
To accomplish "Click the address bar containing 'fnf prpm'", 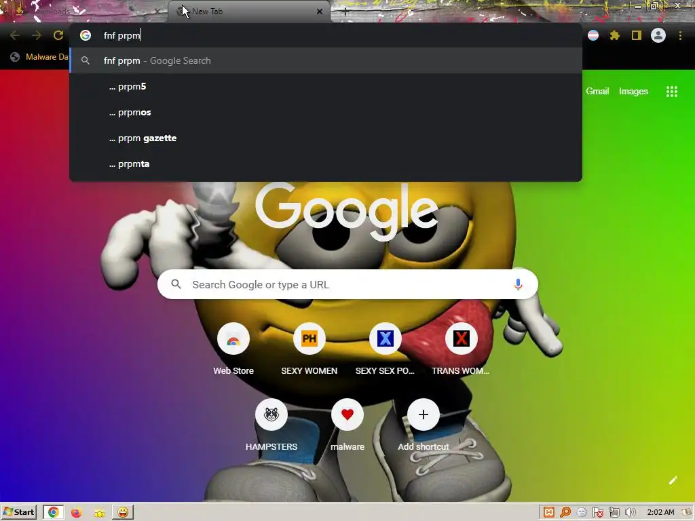I will [x=326, y=35].
